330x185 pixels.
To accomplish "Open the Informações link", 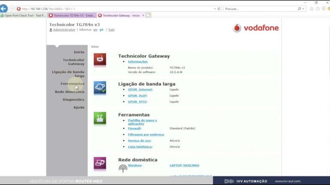I will click(x=137, y=62).
